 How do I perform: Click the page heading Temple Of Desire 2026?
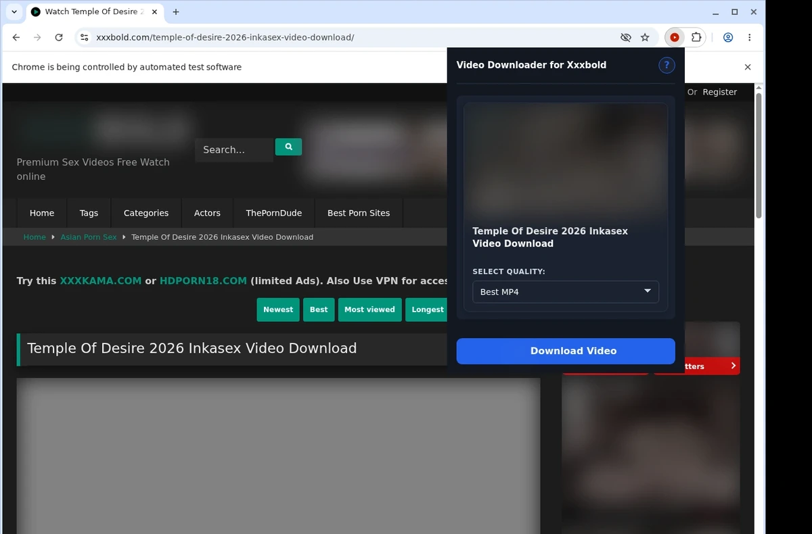[191, 348]
